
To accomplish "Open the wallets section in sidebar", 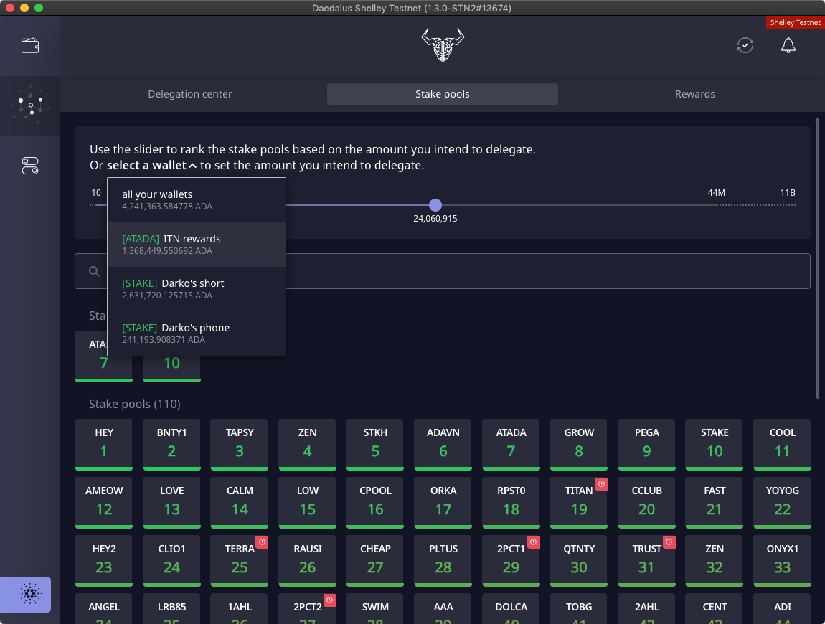I will [30, 46].
